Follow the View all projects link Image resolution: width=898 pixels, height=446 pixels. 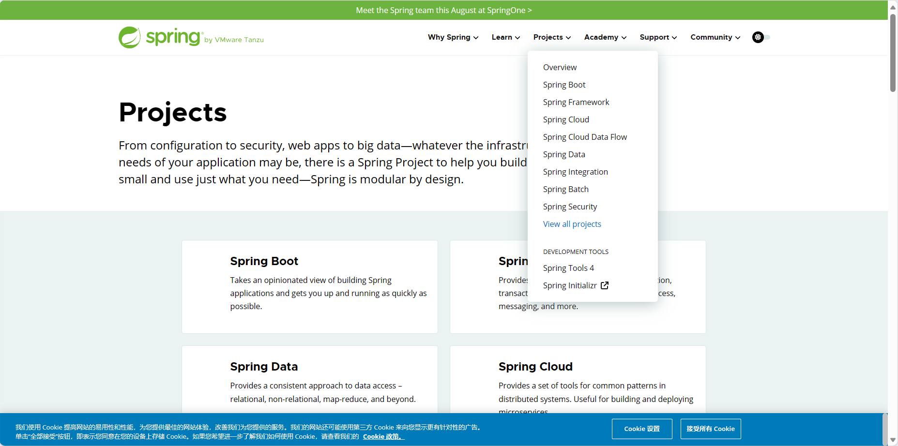click(572, 224)
